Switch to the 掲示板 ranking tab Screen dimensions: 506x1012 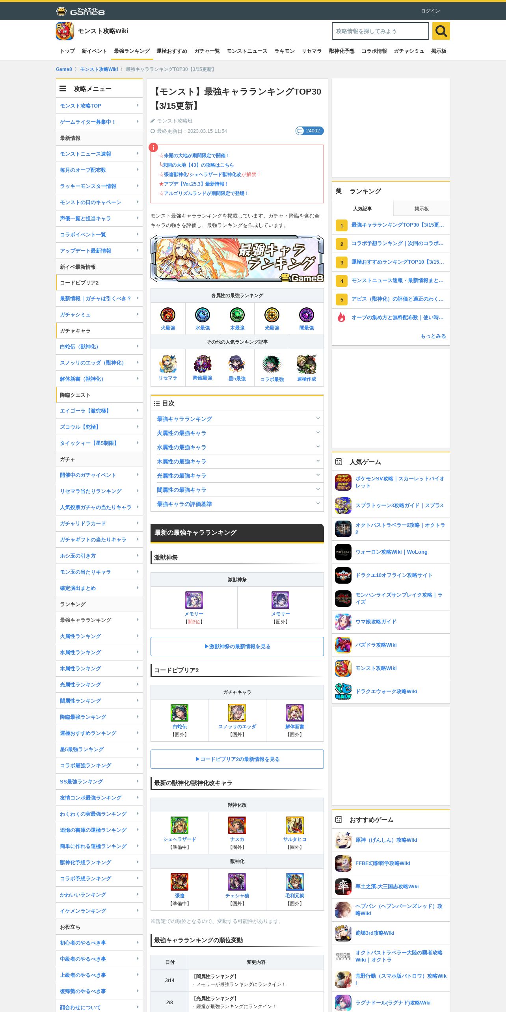tap(421, 208)
